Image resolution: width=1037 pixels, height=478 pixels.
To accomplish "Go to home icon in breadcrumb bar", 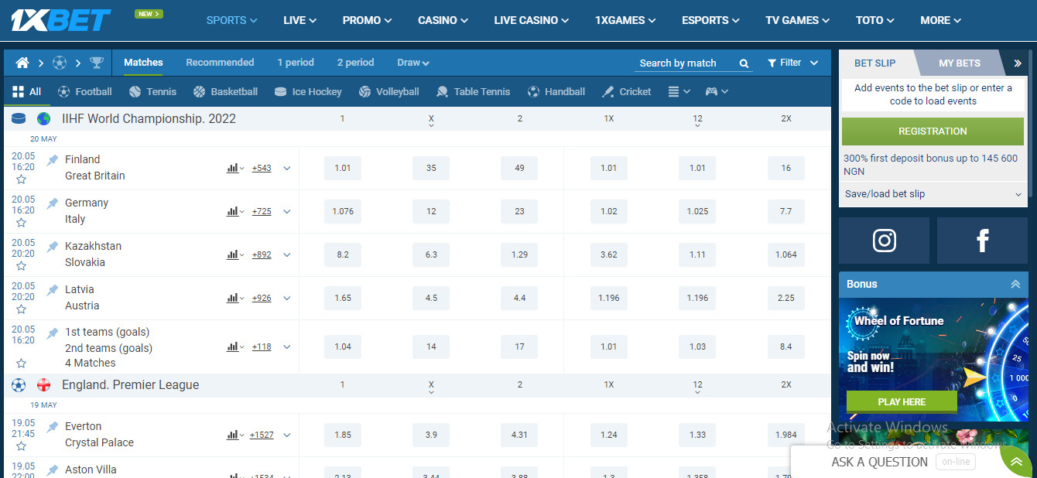I will click(x=22, y=63).
